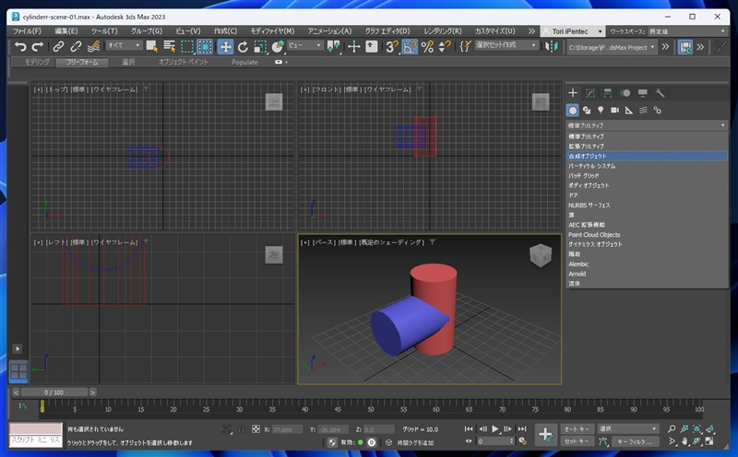This screenshot has height=457, width=738.
Task: Click the Undo arrow in the main toolbar
Action: (x=20, y=47)
